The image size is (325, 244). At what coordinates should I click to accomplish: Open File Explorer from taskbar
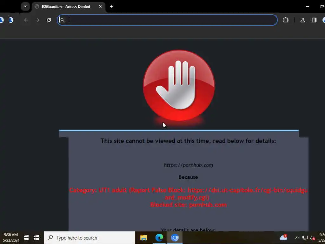tap(144, 238)
